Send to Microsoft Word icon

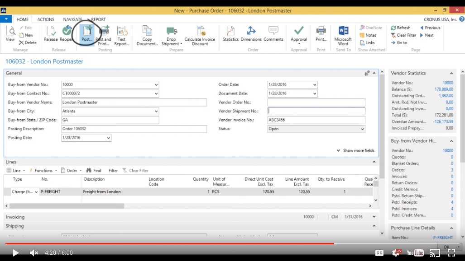tap(343, 34)
